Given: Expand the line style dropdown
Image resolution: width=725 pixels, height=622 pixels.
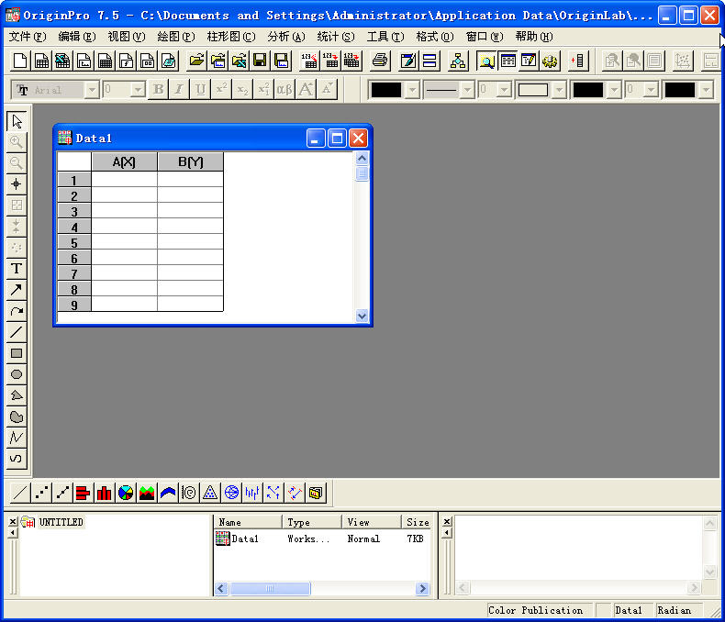Looking at the screenshot, I should (465, 90).
